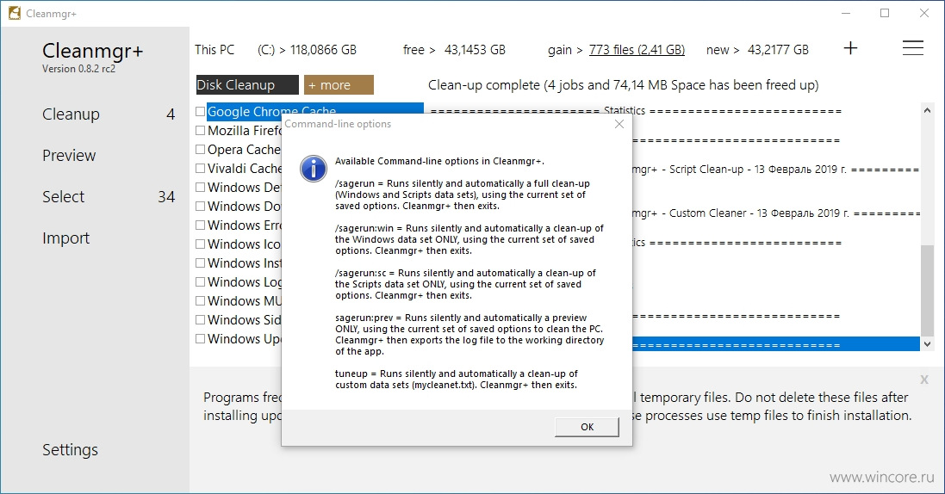This screenshot has width=945, height=494.
Task: Check the Windows Installer item checkbox
Action: pos(200,263)
